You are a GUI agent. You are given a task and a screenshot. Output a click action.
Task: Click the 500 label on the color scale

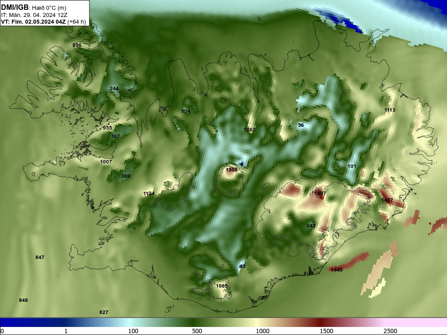(197, 331)
